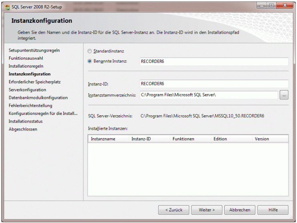This screenshot has height=223, width=297.
Task: Select the Benannte Instanz radio button
Action: click(x=90, y=61)
